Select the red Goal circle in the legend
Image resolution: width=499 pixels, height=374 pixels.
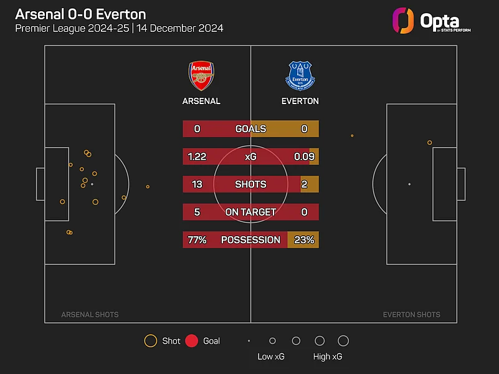pos(192,341)
